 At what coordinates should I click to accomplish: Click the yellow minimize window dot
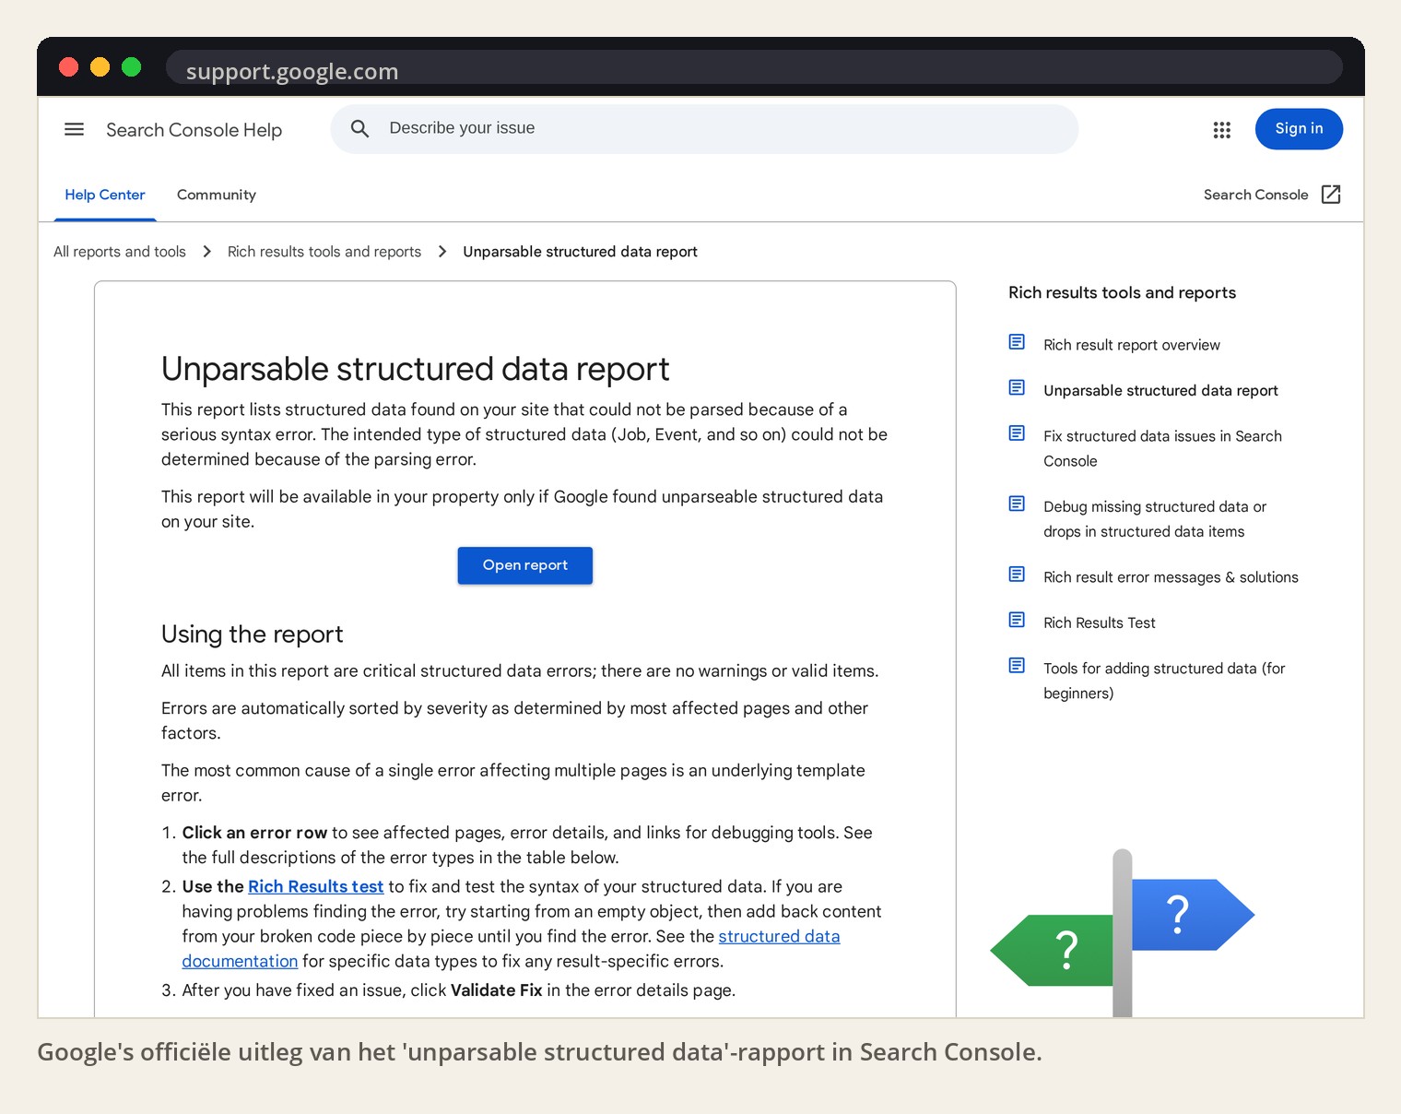point(100,66)
